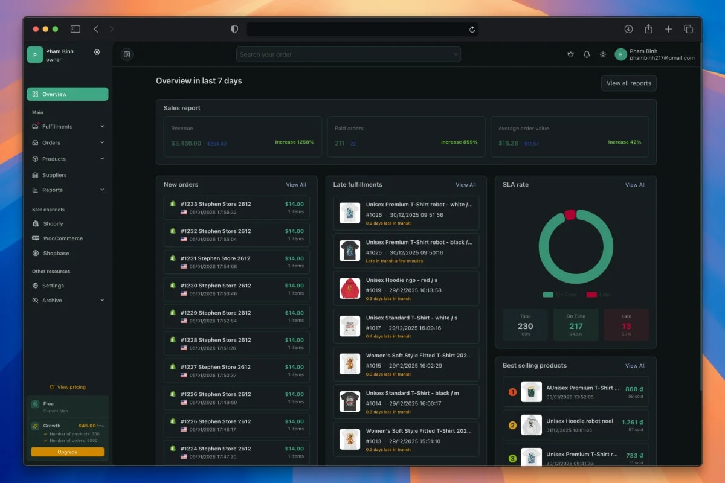This screenshot has height=483, width=725.
Task: Click the sidebar collapse icon near the search bar
Action: (x=127, y=54)
